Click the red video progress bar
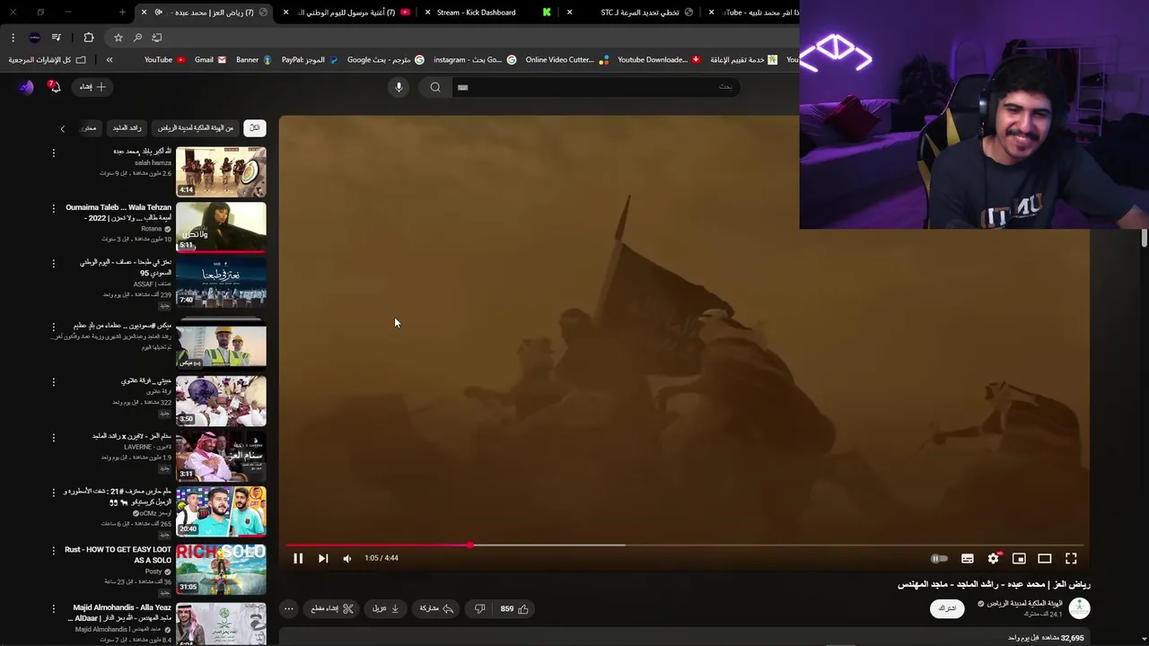The width and height of the screenshot is (1149, 646). coord(378,545)
